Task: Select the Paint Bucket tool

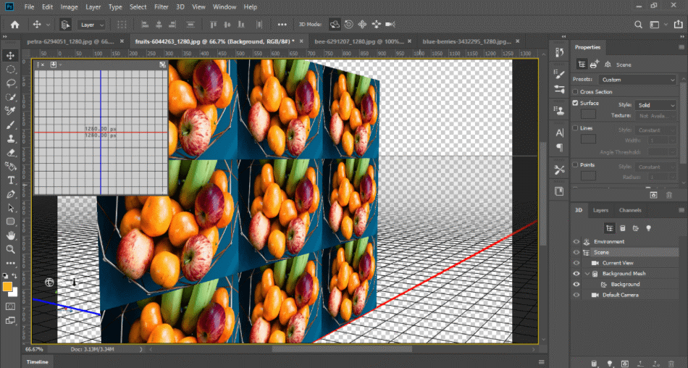Action: (11, 167)
